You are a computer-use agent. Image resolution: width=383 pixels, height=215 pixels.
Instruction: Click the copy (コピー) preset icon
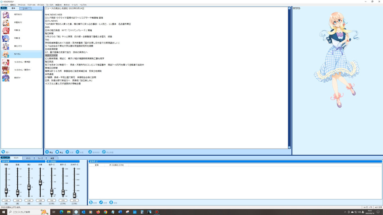point(3,152)
